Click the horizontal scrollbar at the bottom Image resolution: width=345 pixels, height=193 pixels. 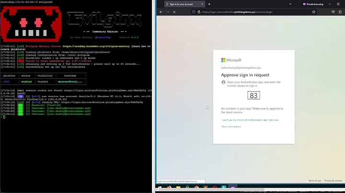(211, 190)
